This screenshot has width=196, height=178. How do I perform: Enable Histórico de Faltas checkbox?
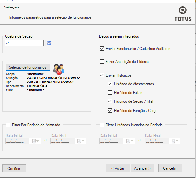point(110,93)
